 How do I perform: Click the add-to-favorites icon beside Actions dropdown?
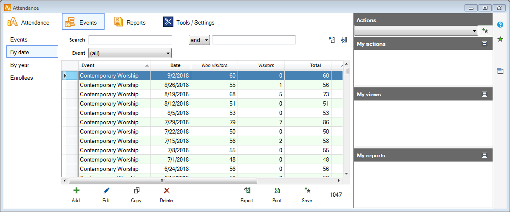(485, 31)
